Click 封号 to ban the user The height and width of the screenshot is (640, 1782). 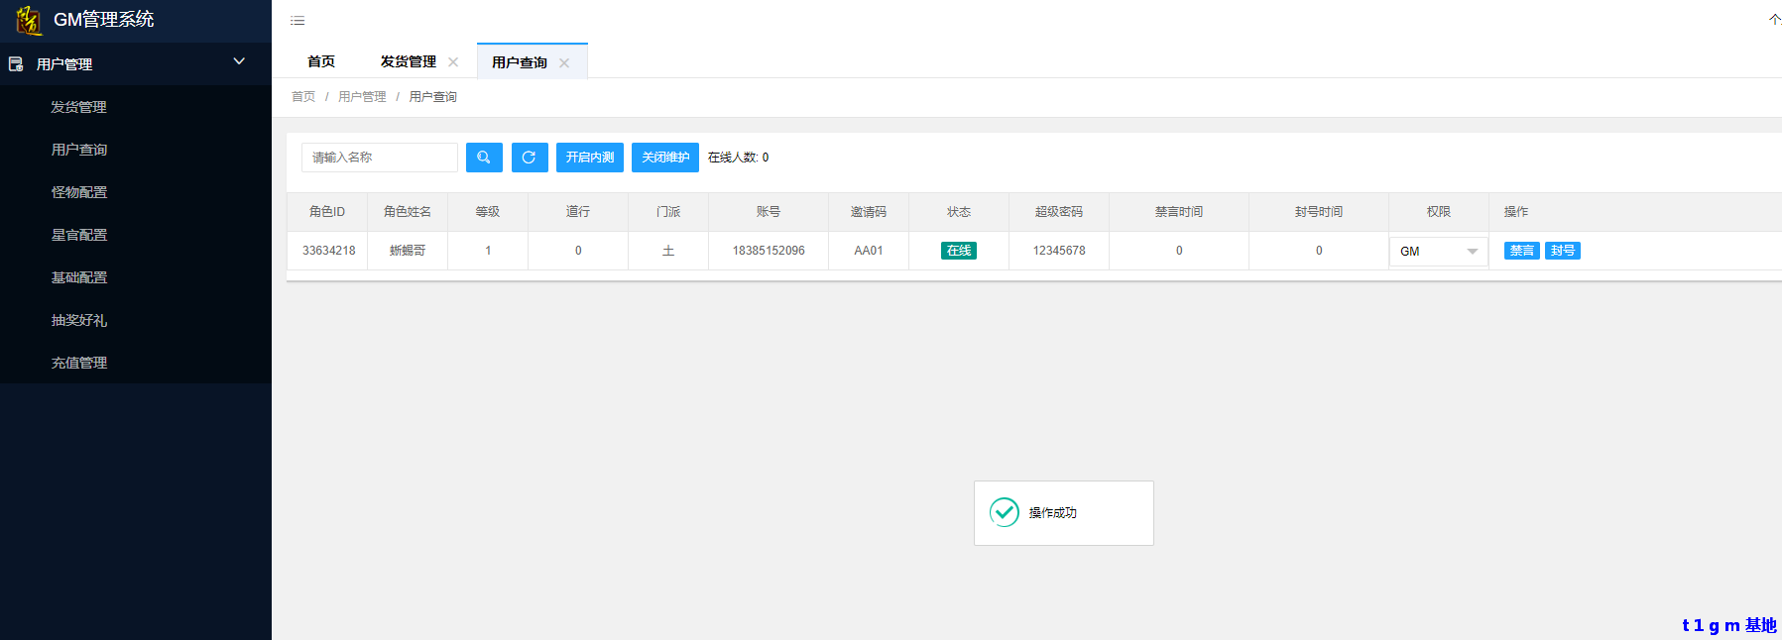click(x=1563, y=251)
